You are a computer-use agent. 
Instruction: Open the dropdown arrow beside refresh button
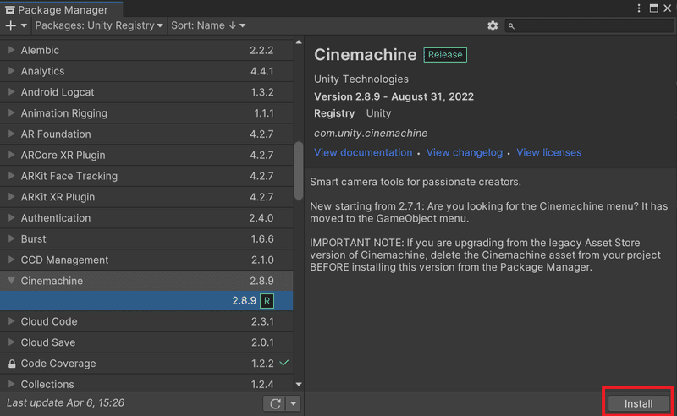(x=293, y=403)
